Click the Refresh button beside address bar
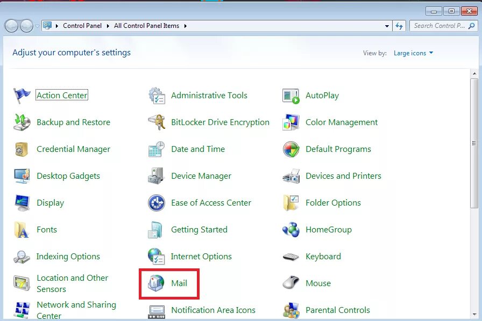The image size is (482, 321). [399, 26]
